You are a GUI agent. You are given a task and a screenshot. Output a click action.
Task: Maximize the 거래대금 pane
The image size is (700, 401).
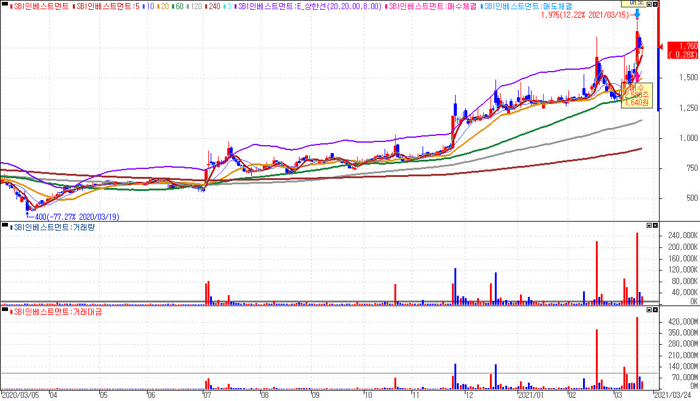[x=649, y=310]
